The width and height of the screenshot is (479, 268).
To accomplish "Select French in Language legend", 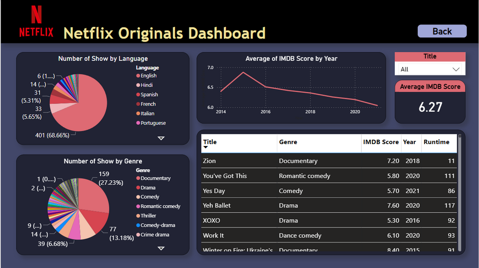I will pos(146,104).
